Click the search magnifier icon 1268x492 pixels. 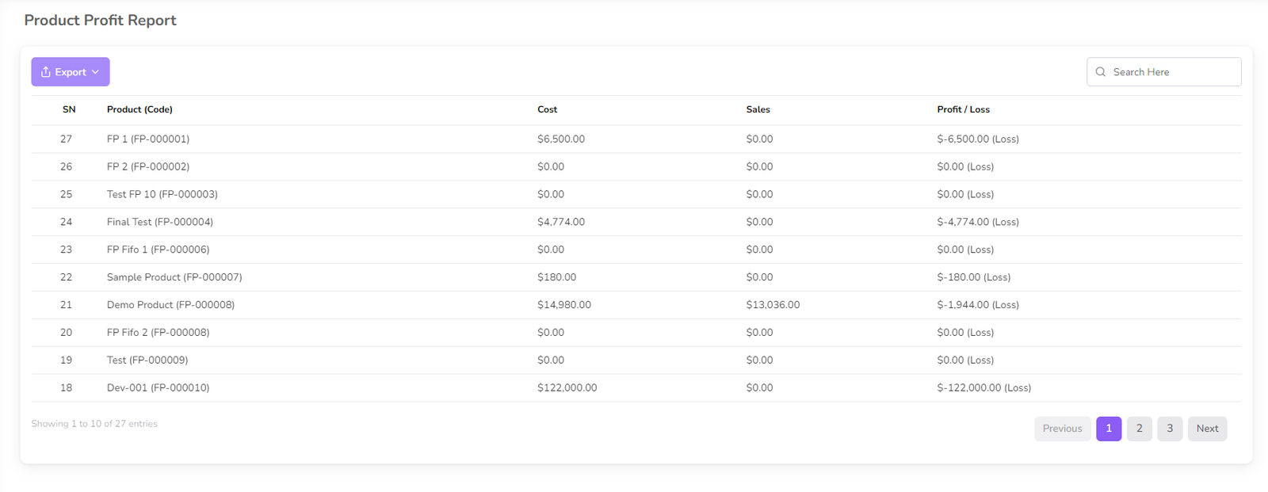1101,72
